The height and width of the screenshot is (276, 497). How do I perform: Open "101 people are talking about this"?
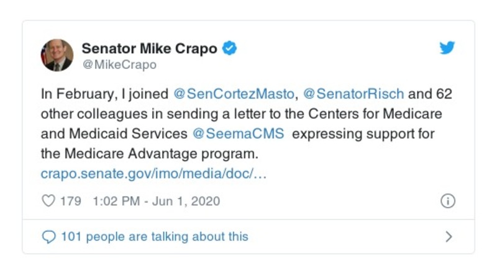[x=153, y=236]
